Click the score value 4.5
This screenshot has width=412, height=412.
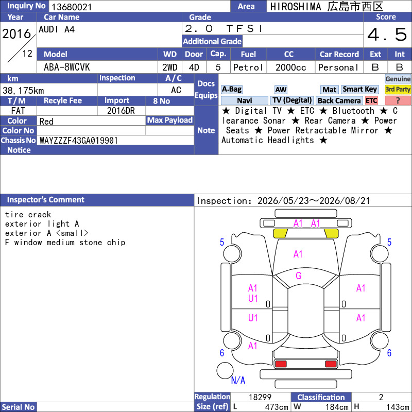tap(387, 35)
